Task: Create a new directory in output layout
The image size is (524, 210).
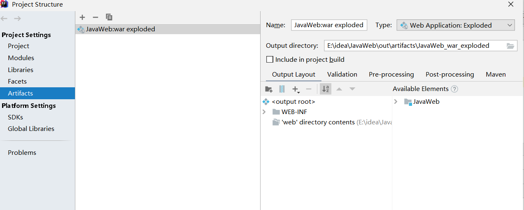Action: 269,89
